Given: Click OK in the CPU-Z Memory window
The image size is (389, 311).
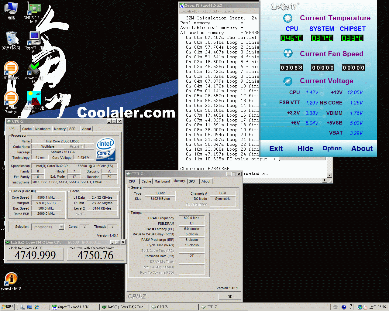Looking at the screenshot, I should [230, 297].
